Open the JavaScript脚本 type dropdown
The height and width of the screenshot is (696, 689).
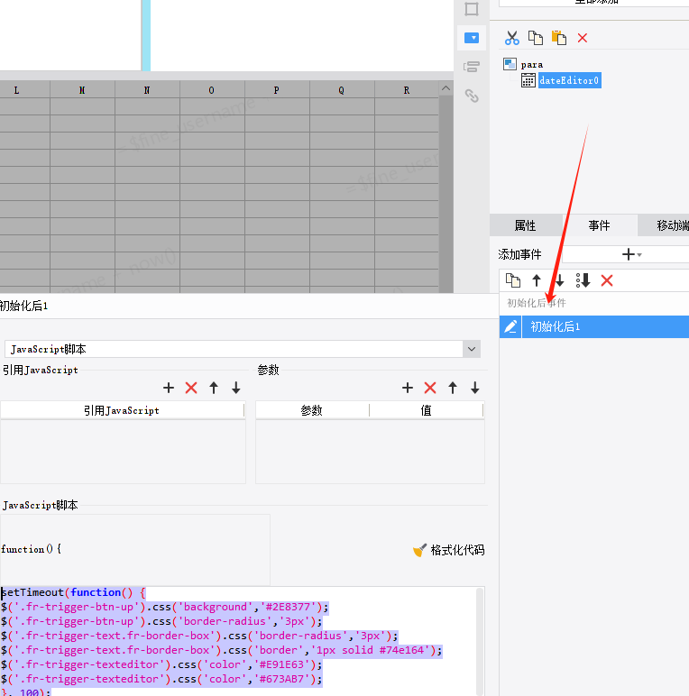(472, 349)
